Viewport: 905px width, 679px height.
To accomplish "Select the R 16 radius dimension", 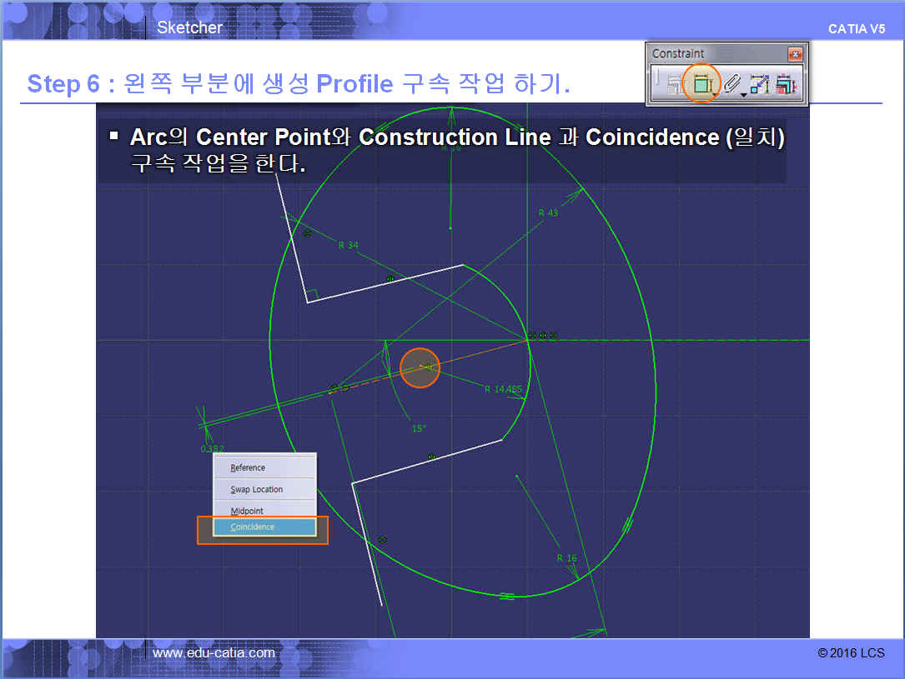I will click(566, 558).
